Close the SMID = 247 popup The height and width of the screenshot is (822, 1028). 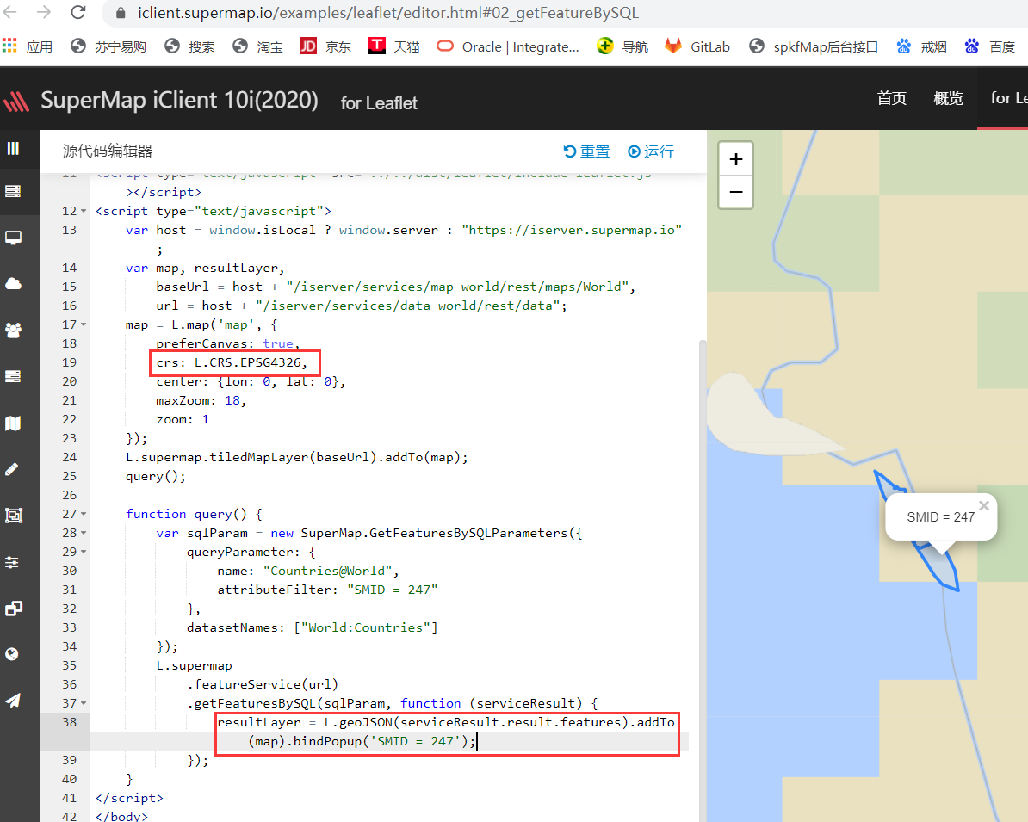(984, 505)
